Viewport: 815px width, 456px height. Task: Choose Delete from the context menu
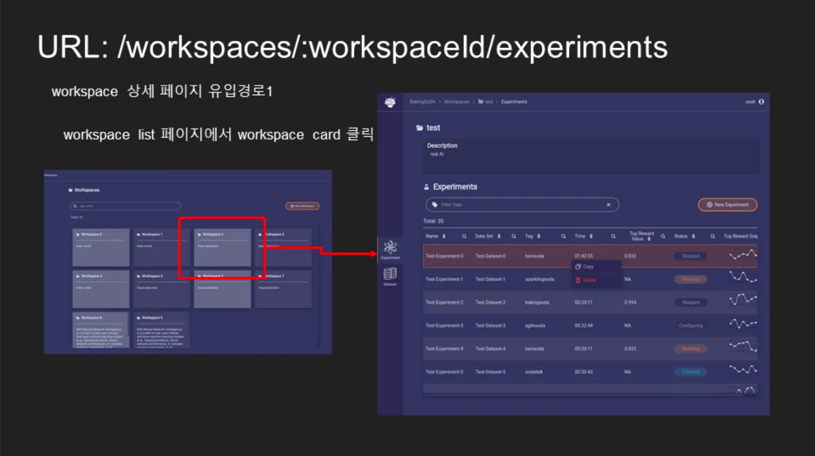click(589, 280)
